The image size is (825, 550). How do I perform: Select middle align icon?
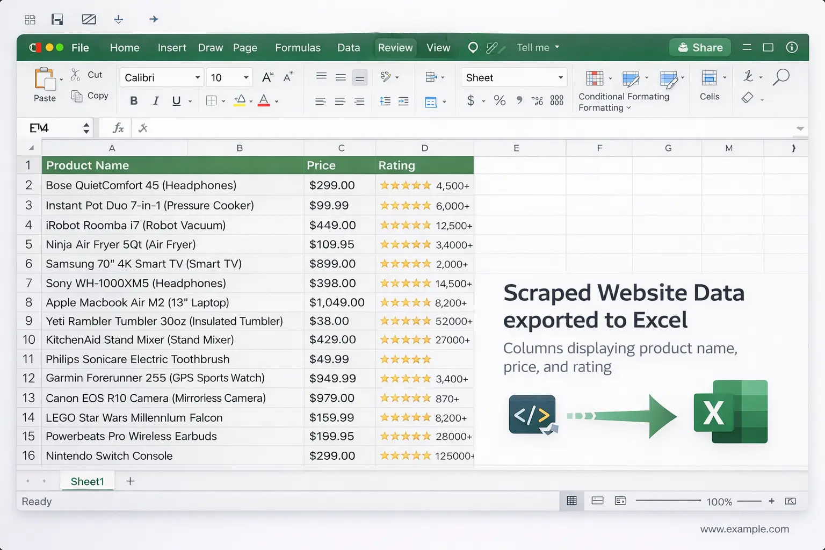(x=341, y=77)
